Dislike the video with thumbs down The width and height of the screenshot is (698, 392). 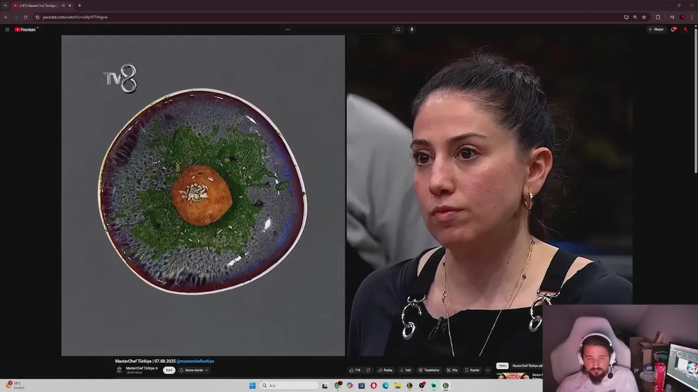click(x=368, y=370)
